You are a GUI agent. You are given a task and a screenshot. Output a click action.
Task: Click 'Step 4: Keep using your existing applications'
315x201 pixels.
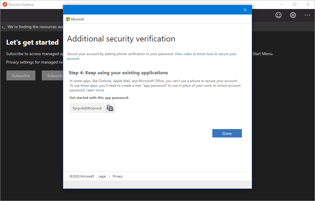118,73
